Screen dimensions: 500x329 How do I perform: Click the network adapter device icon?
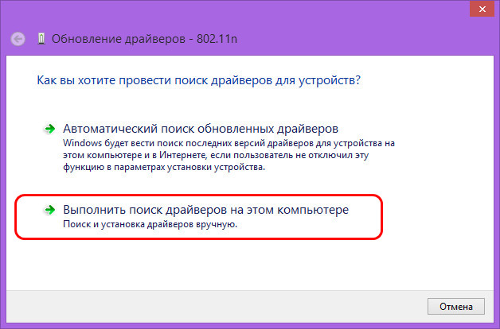(x=41, y=39)
